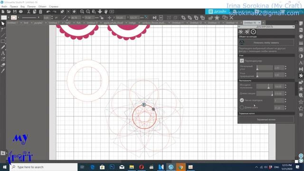The height and width of the screenshot is (171, 304).
Task: Switch to the ДИЗАЙН workspace tab
Action: click(x=217, y=11)
